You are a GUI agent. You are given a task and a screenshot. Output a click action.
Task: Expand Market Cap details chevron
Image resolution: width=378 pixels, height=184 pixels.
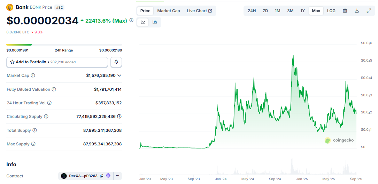[119, 75]
